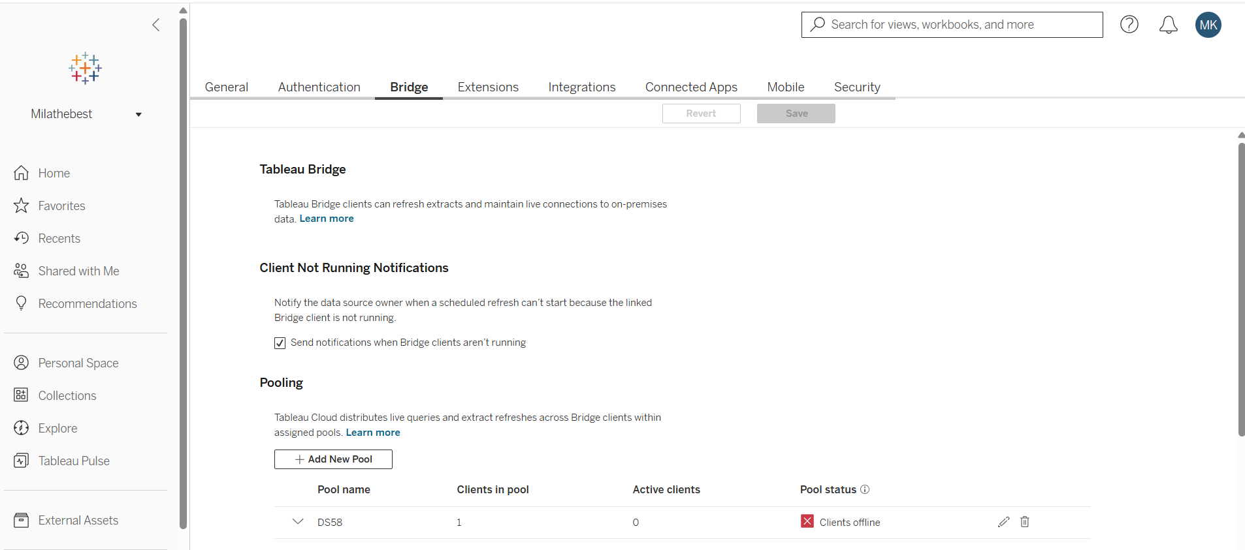Open Recommendations page
The width and height of the screenshot is (1245, 550).
coord(88,303)
